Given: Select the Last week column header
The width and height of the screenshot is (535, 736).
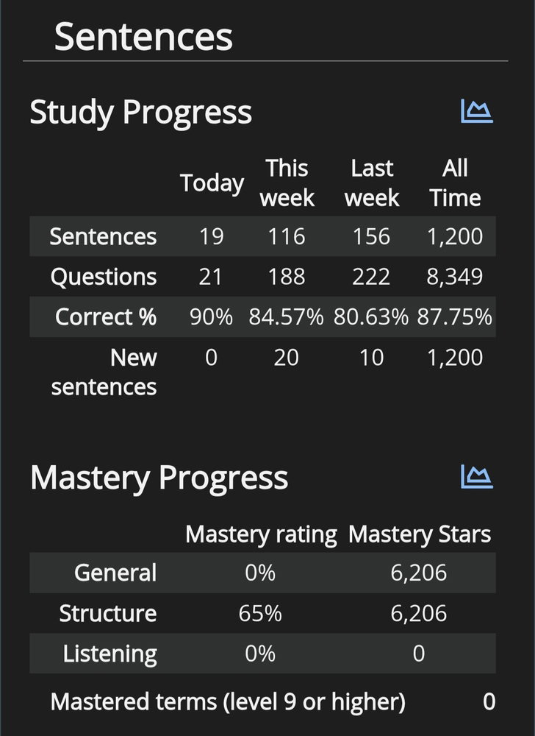Looking at the screenshot, I should (x=372, y=183).
